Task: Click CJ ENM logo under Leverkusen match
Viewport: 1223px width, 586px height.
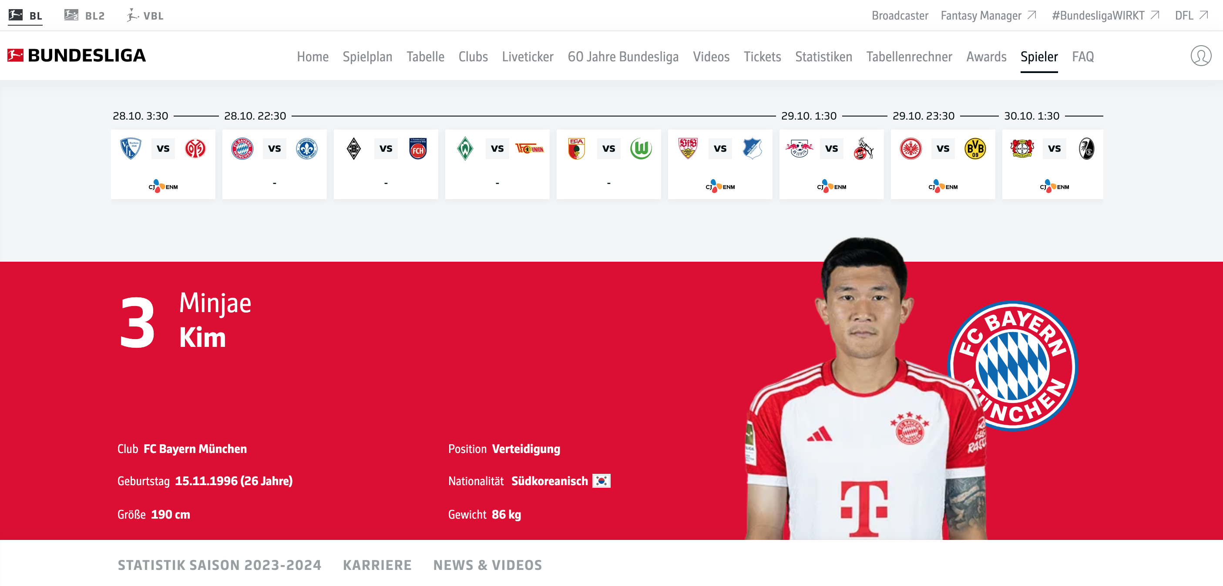Action: pyautogui.click(x=1055, y=186)
